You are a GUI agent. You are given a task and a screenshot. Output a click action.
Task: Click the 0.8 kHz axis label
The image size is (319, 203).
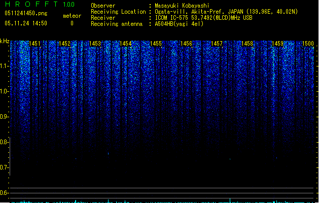point(4,142)
